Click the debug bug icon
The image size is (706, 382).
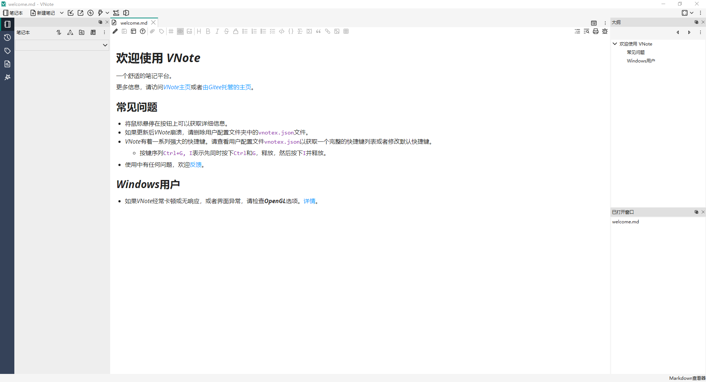[605, 32]
